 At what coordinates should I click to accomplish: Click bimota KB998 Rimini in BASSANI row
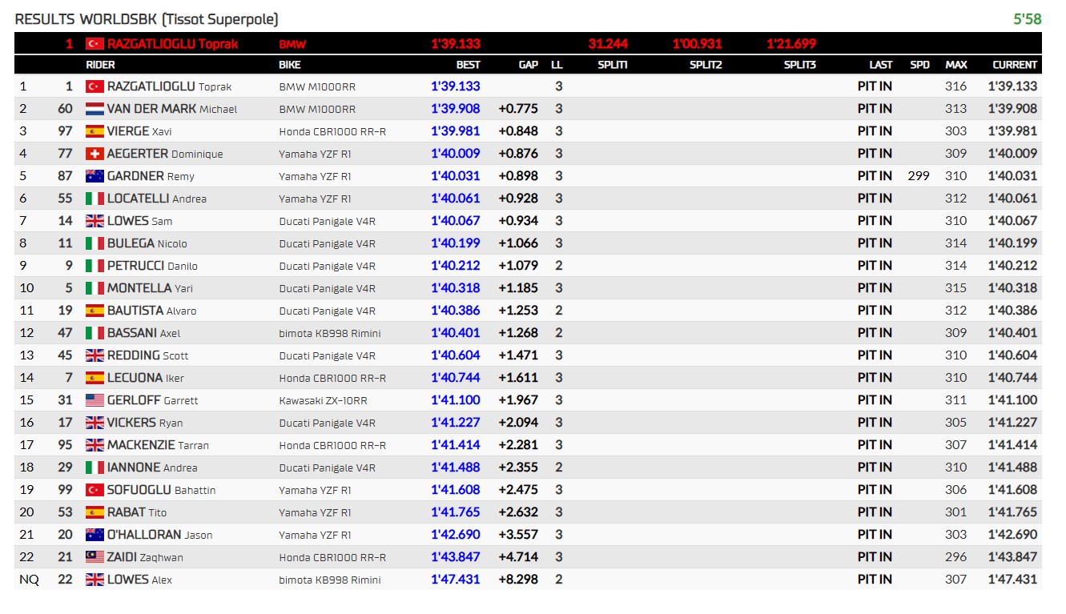point(330,333)
